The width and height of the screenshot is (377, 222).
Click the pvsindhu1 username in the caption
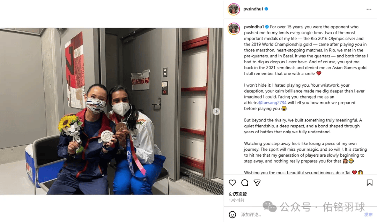pos(254,27)
